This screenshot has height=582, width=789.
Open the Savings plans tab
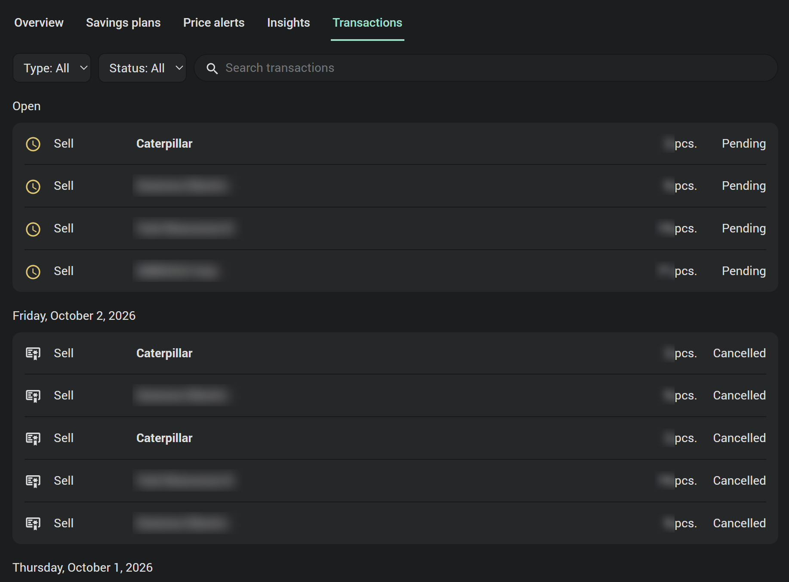[123, 22]
